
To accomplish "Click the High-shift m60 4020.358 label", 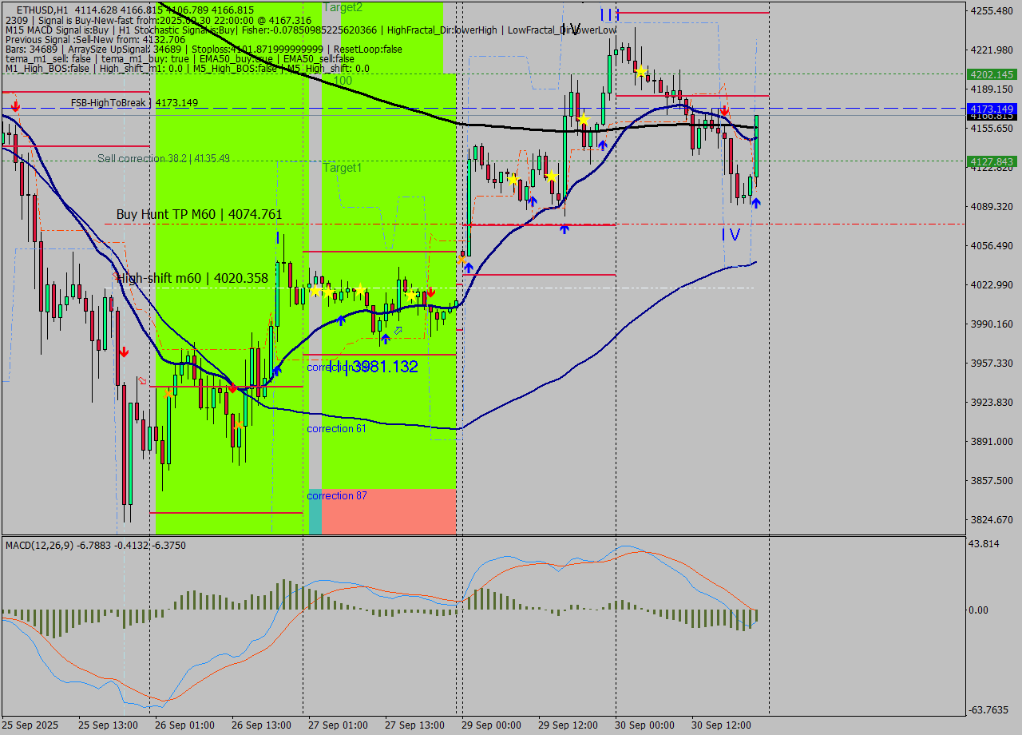I will coord(192,278).
